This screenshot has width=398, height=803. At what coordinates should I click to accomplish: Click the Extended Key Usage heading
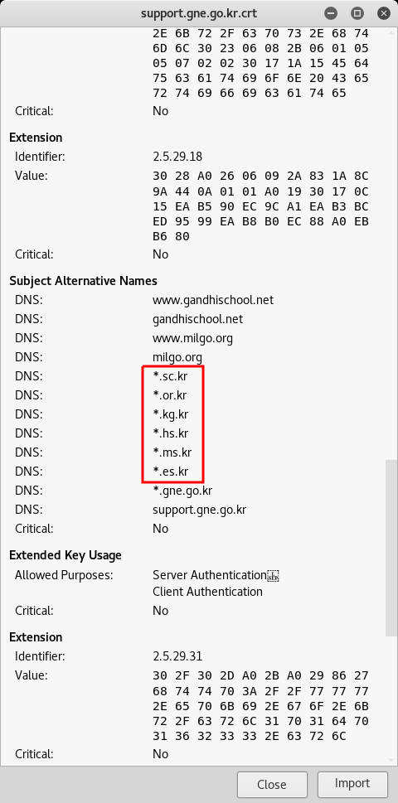[x=66, y=555]
